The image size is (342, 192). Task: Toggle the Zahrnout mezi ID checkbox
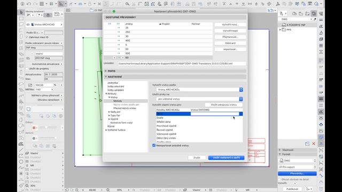tap(27, 37)
